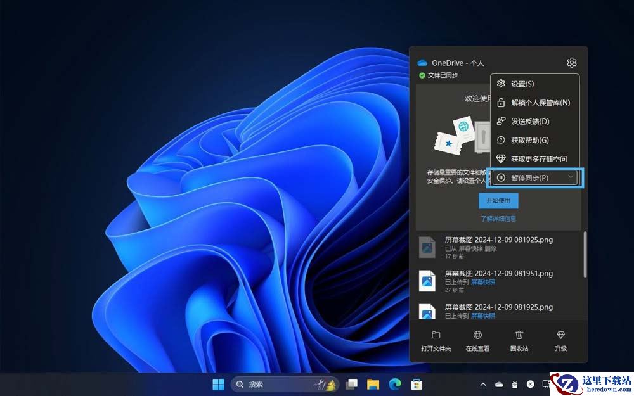The width and height of the screenshot is (634, 396).
Task: Open Task View on the taskbar
Action: pos(351,385)
